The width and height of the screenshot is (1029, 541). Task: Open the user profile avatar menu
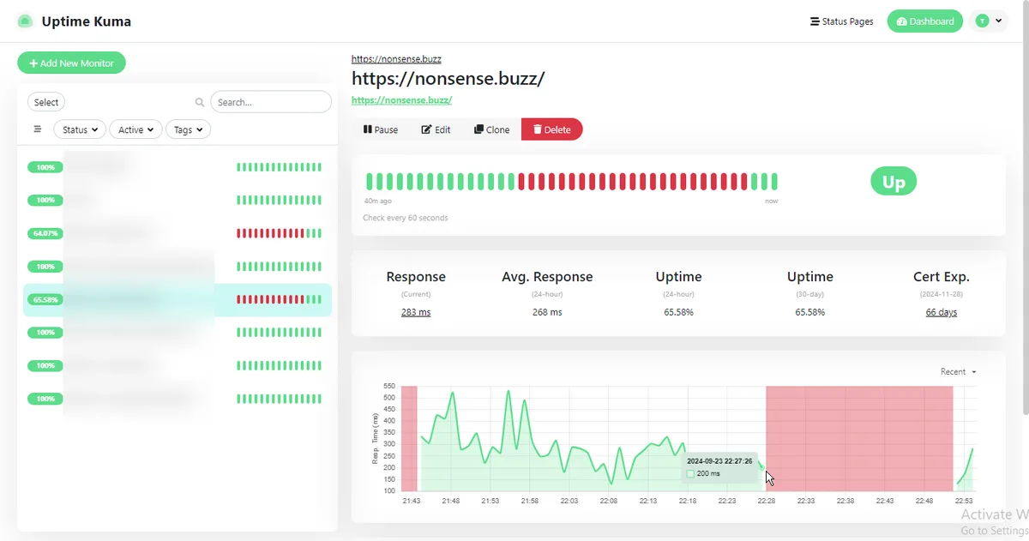[x=989, y=21]
